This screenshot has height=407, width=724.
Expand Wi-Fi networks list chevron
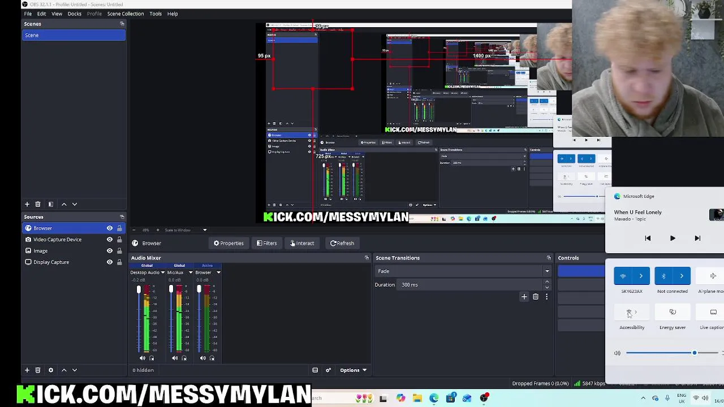click(641, 276)
